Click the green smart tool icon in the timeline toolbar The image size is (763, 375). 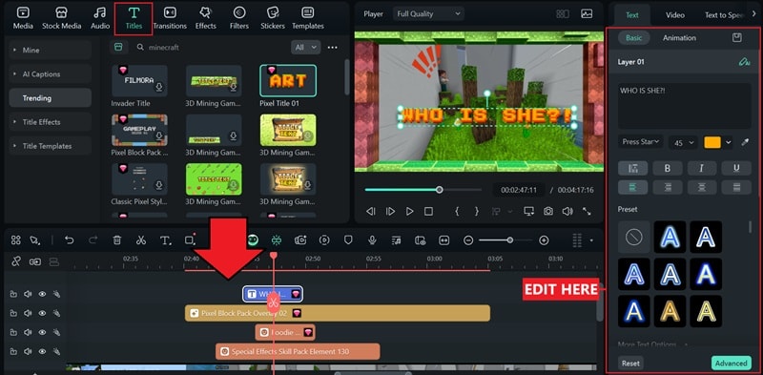coord(277,240)
